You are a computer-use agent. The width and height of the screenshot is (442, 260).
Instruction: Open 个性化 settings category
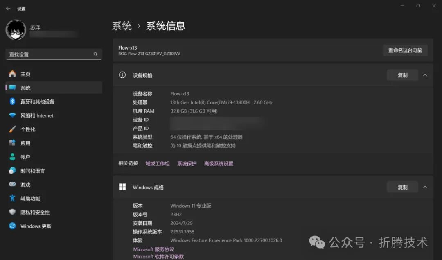coord(54,129)
